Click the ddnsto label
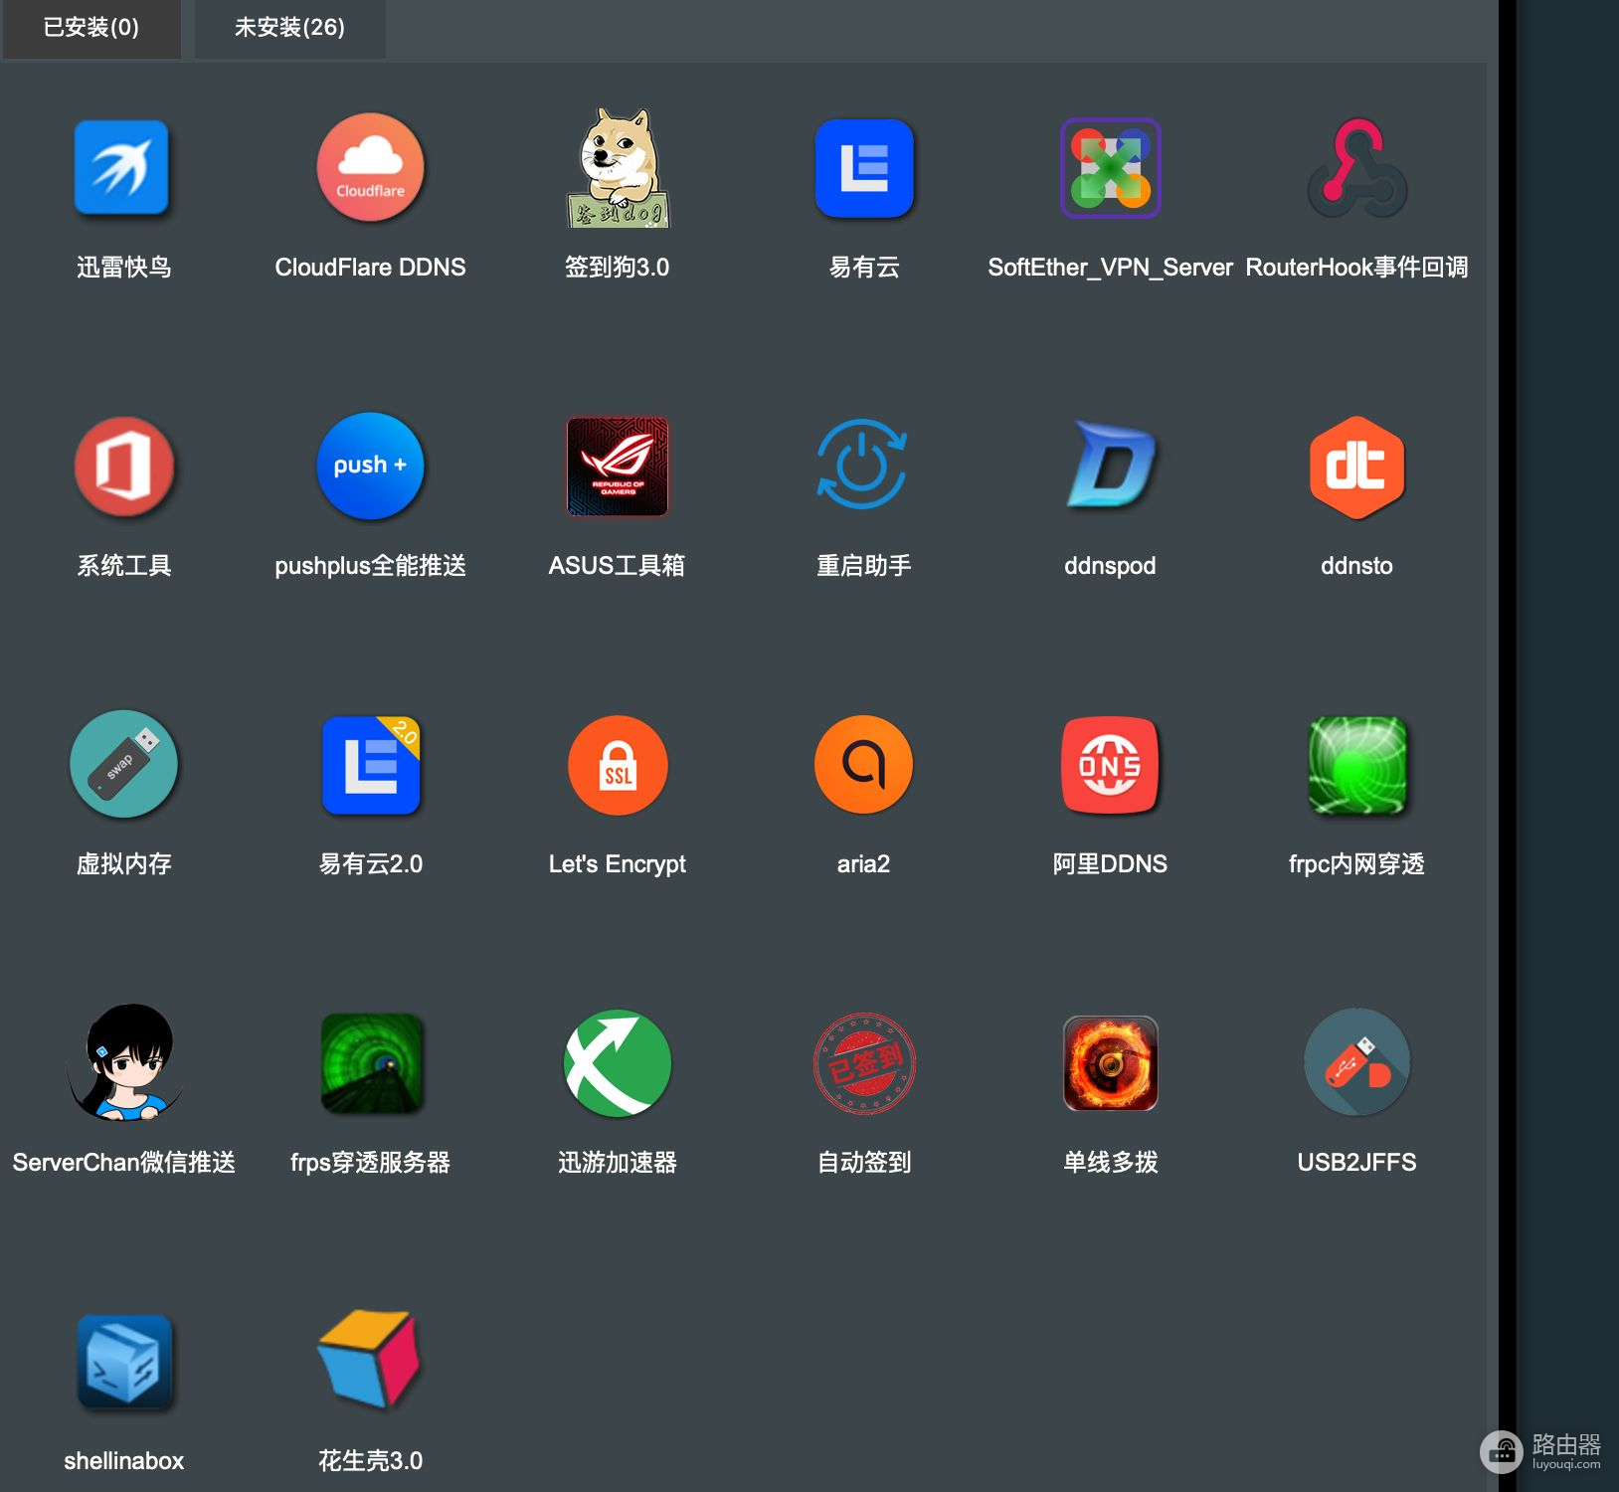This screenshot has width=1619, height=1492. pos(1356,565)
